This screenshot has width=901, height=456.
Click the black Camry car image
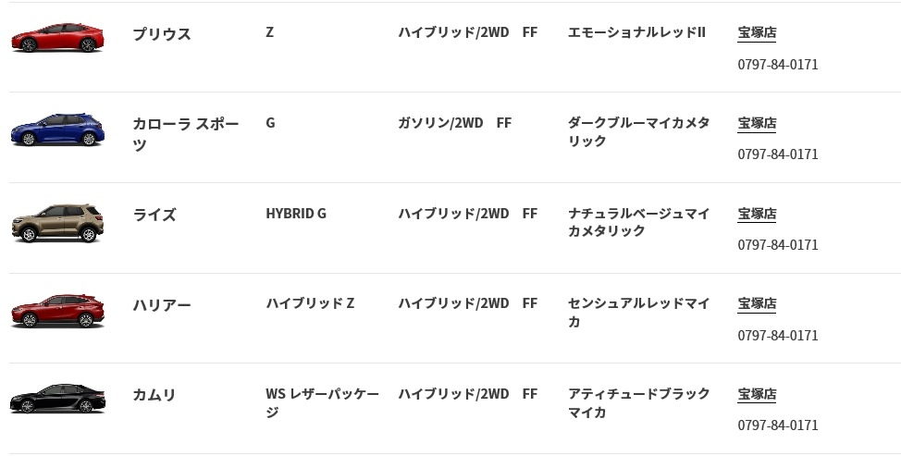point(57,399)
